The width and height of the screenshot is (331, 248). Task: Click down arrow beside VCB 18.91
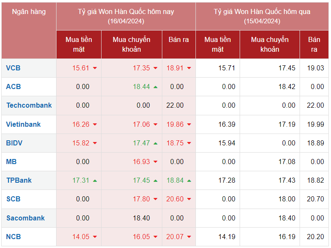189,68
